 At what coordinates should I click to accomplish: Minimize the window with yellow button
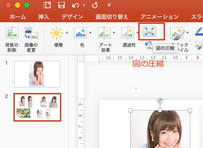[x=17, y=5]
